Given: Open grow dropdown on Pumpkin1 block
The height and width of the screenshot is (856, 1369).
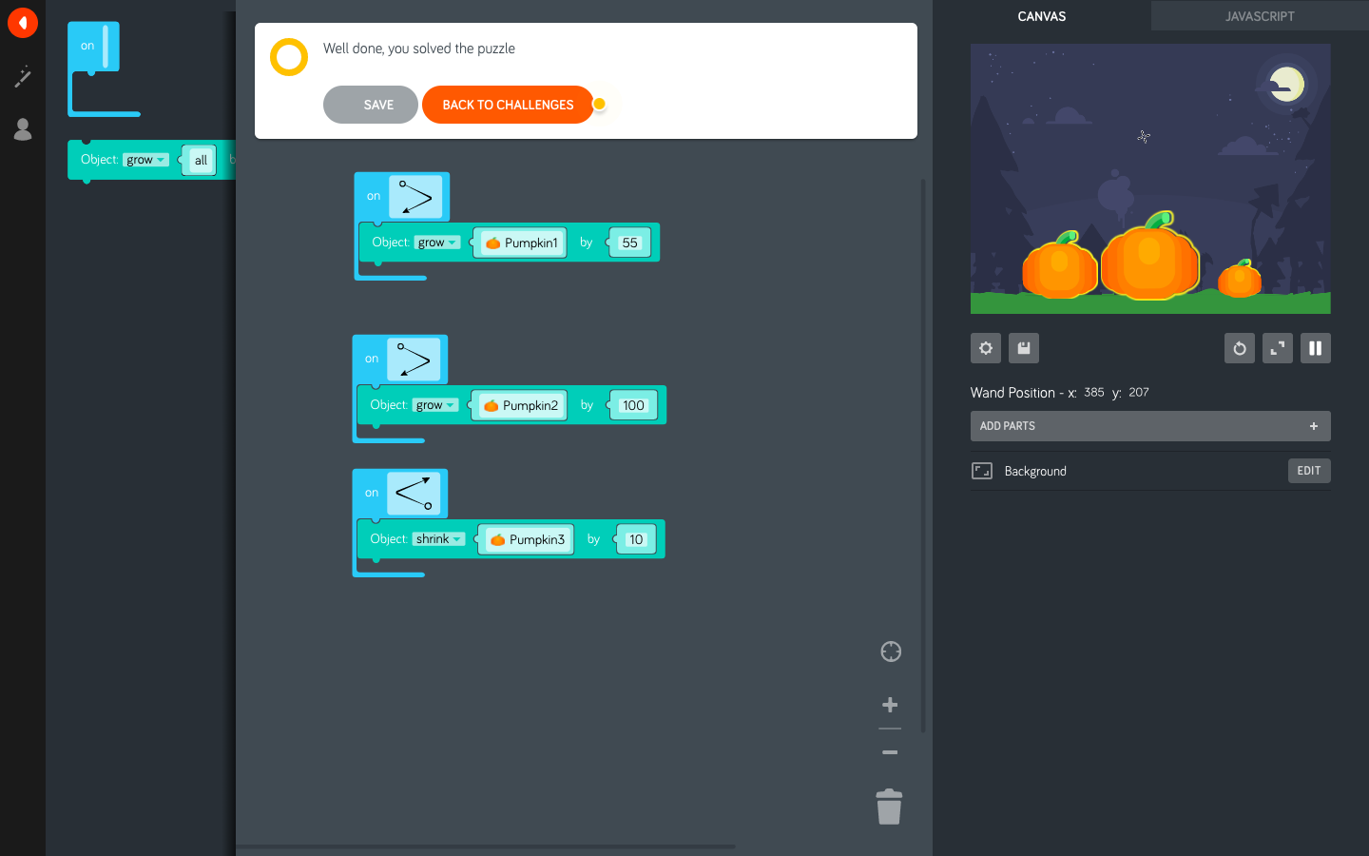Looking at the screenshot, I should (x=437, y=243).
